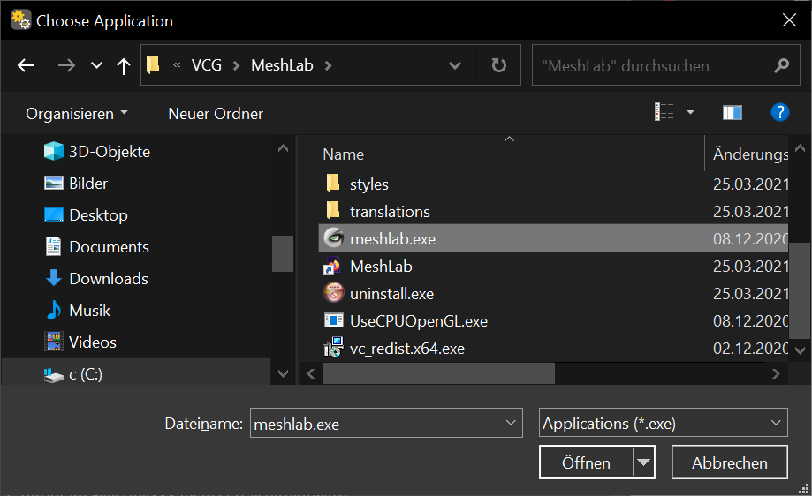Go up one folder level
Viewport: 812px width, 496px height.
(x=123, y=65)
